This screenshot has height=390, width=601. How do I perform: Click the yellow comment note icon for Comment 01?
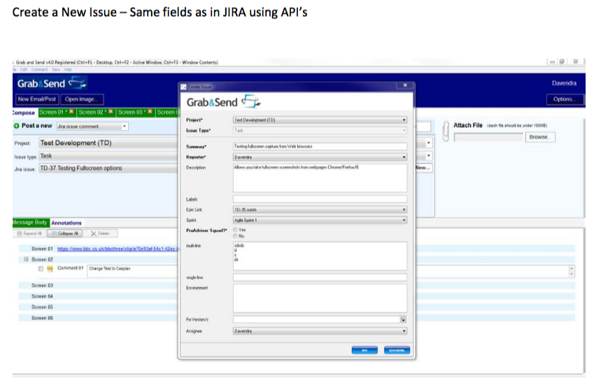click(x=50, y=268)
